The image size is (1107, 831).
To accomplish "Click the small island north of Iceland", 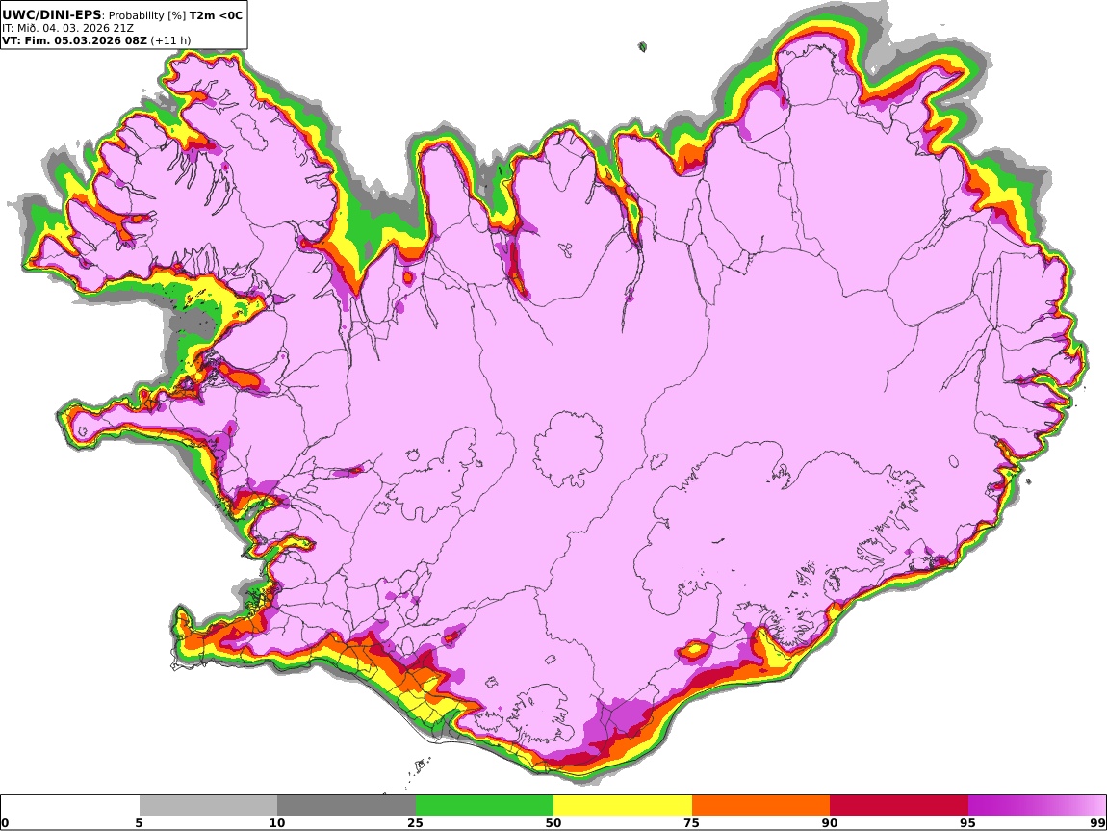I will [642, 47].
